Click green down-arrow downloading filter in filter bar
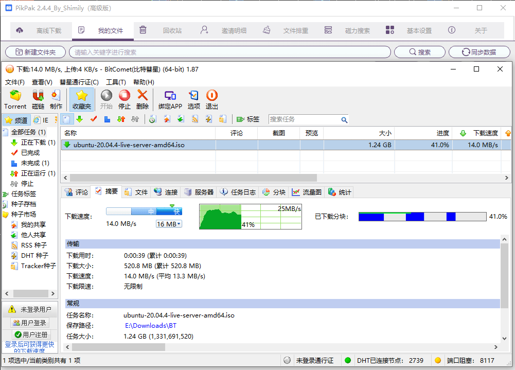Viewport: 515px width, 370px height. point(79,119)
